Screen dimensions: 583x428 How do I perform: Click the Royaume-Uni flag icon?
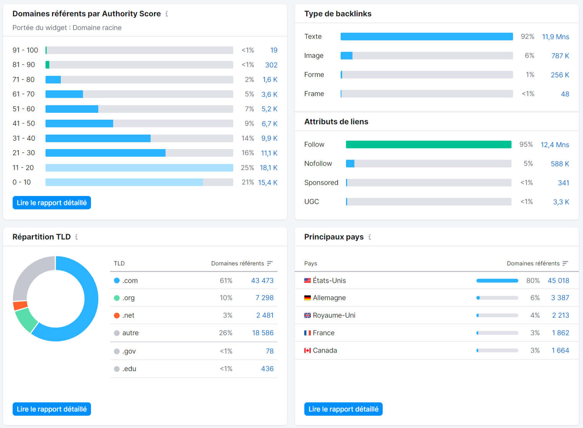(x=307, y=315)
